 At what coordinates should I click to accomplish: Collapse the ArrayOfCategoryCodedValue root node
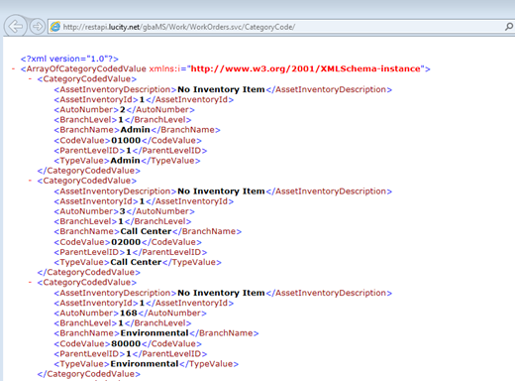point(14,68)
